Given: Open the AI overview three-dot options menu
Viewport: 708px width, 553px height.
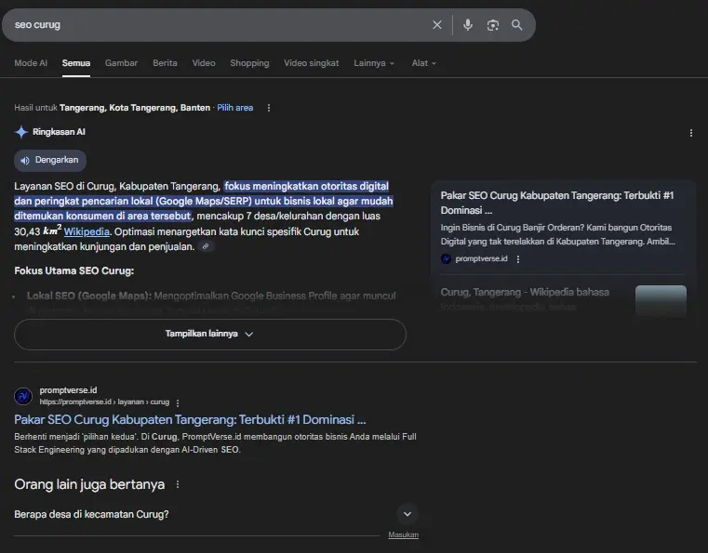Looking at the screenshot, I should 691,133.
